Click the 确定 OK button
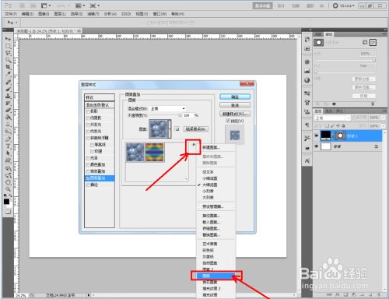 [235, 97]
